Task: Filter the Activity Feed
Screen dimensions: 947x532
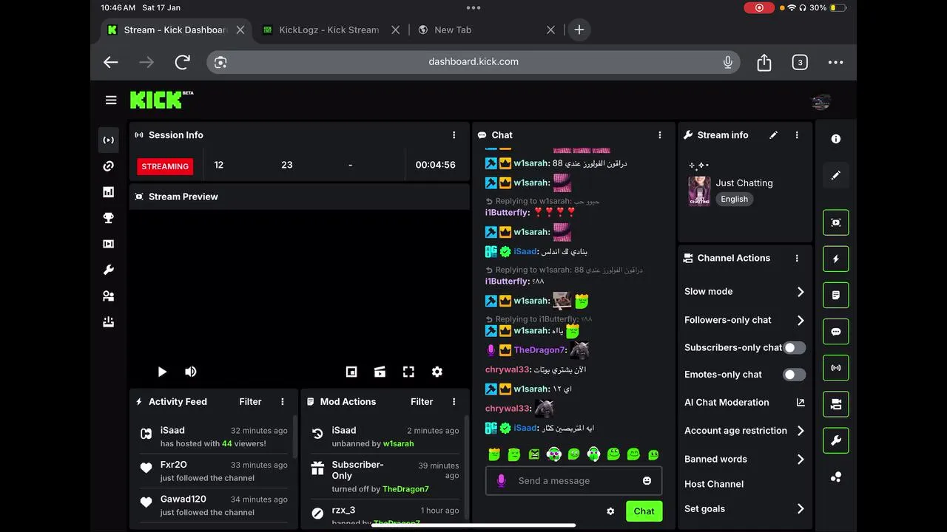Action: click(x=250, y=402)
